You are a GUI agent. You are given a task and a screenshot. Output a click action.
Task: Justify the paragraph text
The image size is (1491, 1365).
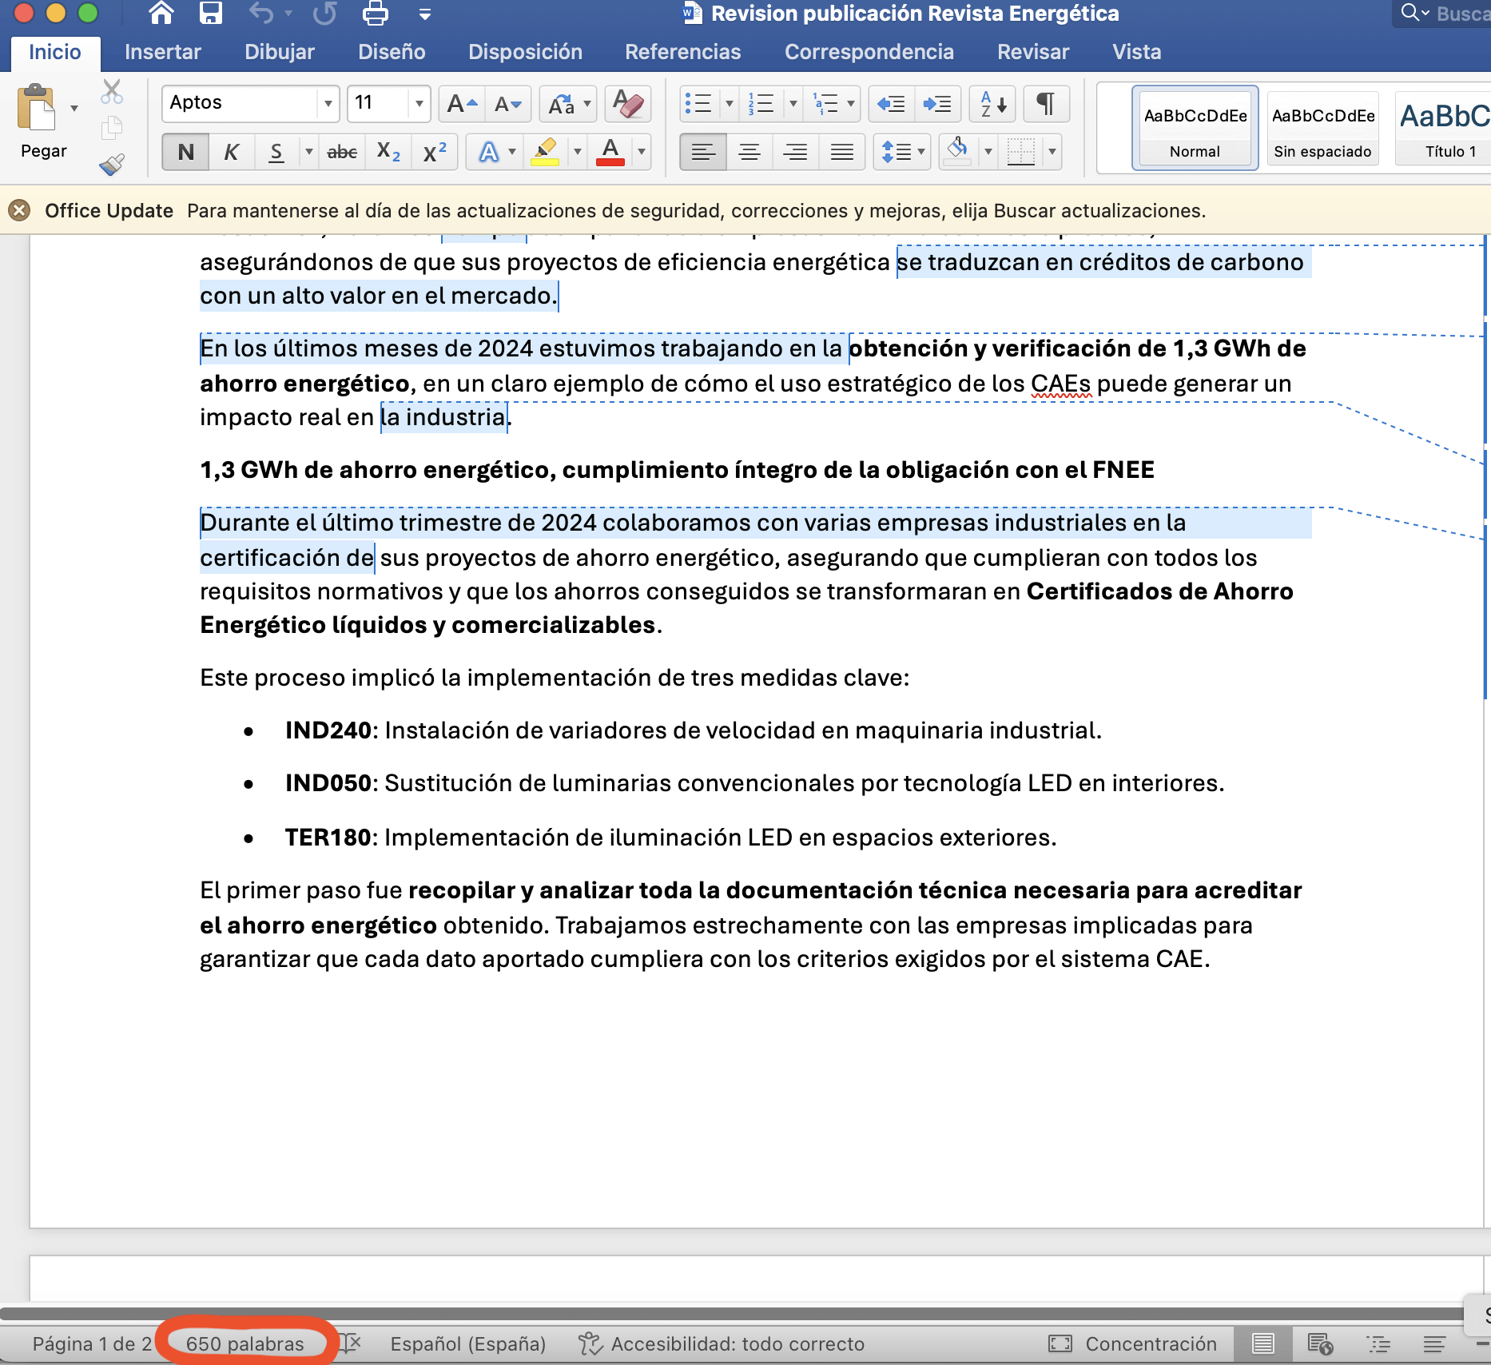click(x=842, y=152)
